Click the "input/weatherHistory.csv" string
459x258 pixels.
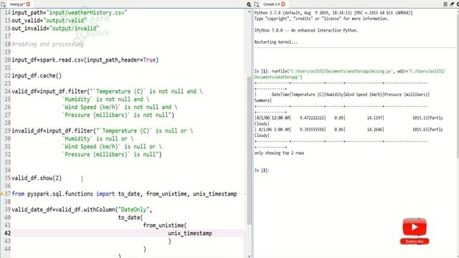[87, 13]
